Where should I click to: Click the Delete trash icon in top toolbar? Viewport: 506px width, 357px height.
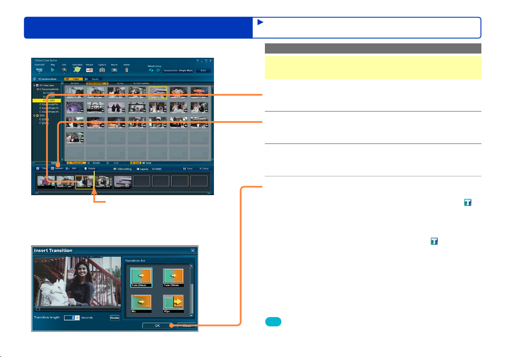pos(127,70)
